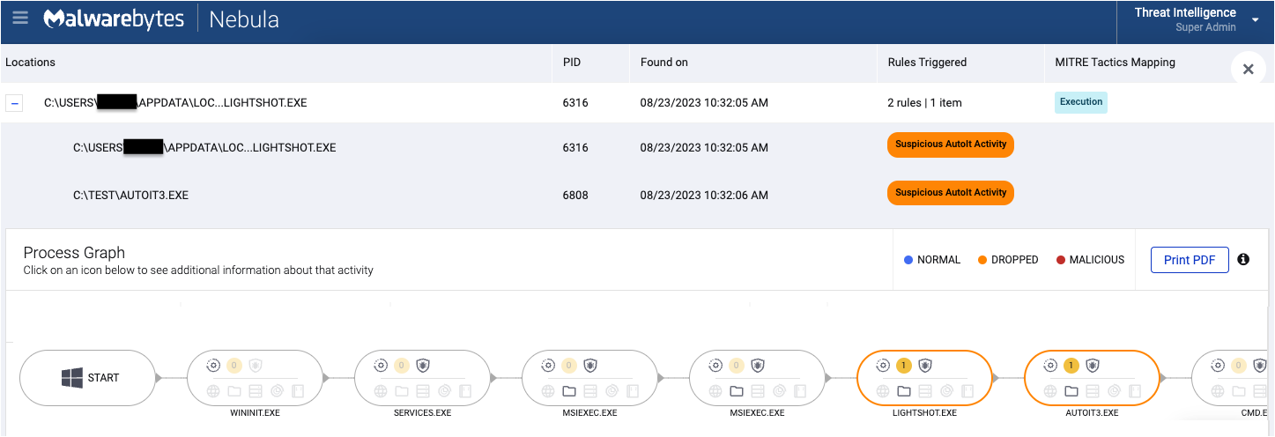Viewport: 1275px width, 437px height.
Task: Click the network globe icon in SERVICES.EXE node
Action: click(x=380, y=391)
